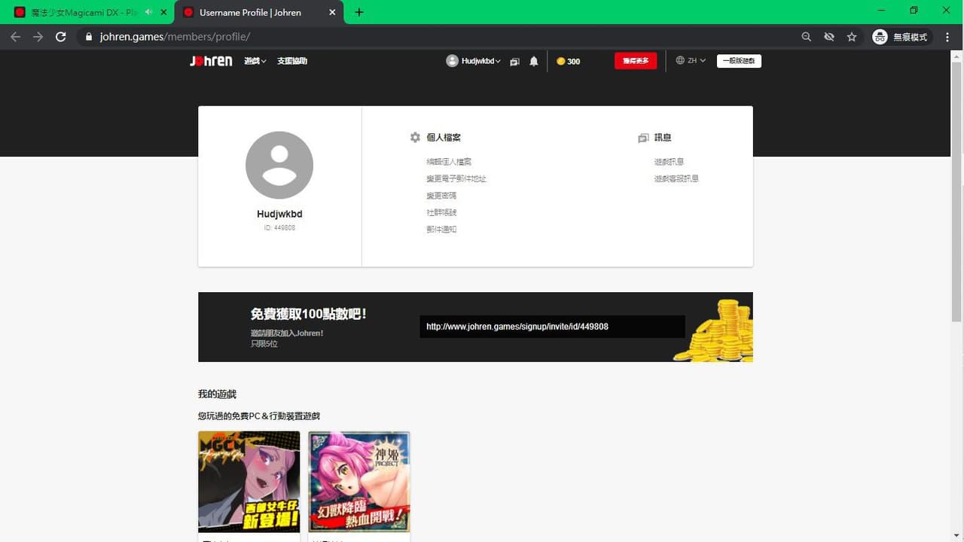Open the 變更密碼 link
The image size is (964, 542).
(441, 196)
